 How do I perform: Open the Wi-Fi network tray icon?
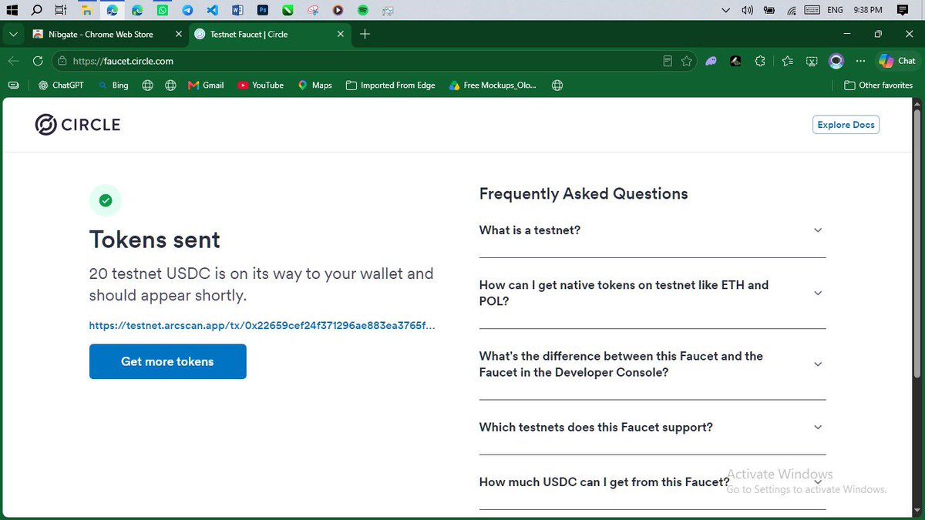click(792, 10)
